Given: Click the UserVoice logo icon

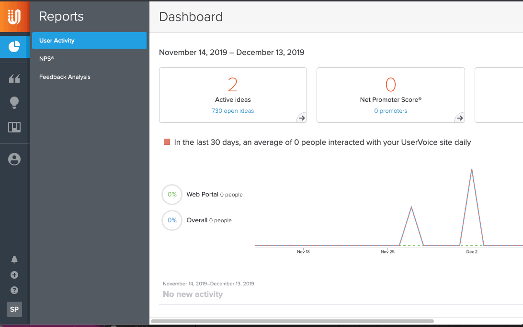Looking at the screenshot, I should [x=14, y=16].
